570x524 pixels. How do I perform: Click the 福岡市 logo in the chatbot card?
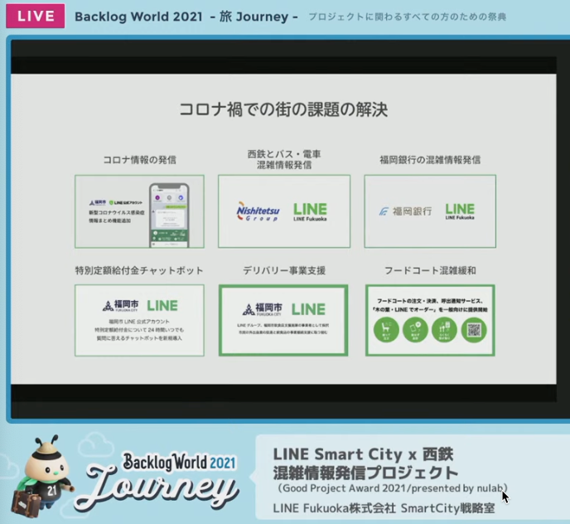point(121,305)
